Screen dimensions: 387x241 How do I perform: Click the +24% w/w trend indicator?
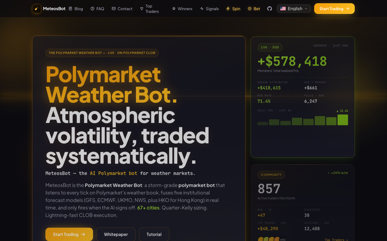pos(338,173)
